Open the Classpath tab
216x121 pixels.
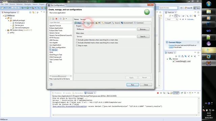(x=107, y=23)
